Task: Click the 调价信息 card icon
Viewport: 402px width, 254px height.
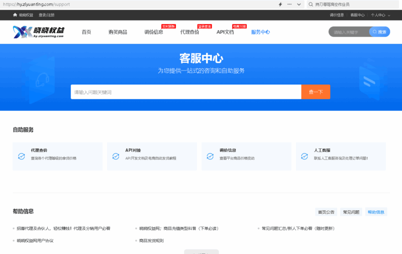Action: 210,156
